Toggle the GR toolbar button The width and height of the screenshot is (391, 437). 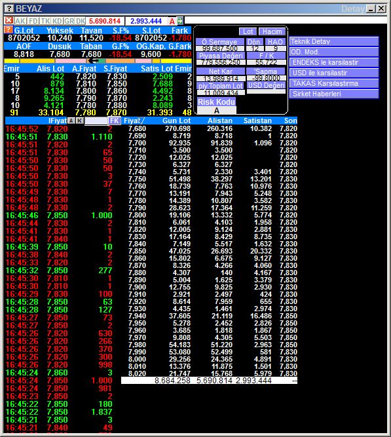tap(69, 21)
